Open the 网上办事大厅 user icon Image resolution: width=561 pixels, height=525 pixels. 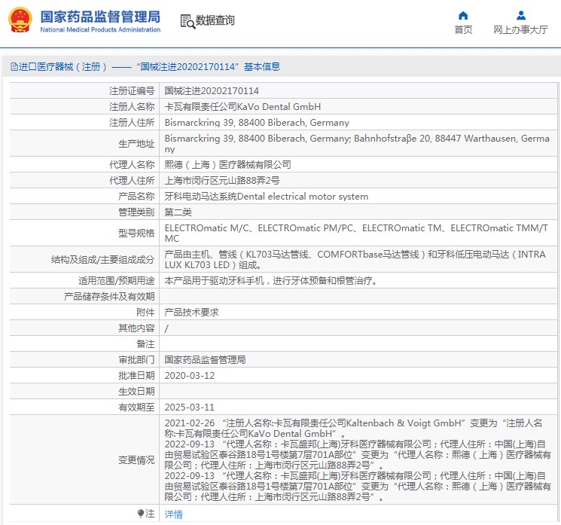tap(521, 15)
